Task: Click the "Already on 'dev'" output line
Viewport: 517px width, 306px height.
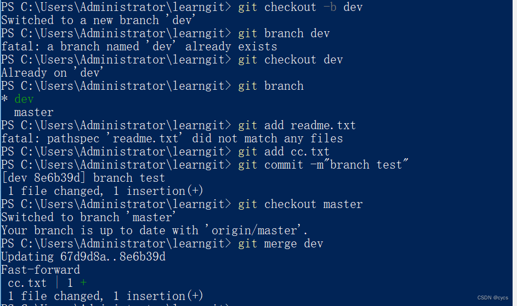Action: (53, 73)
